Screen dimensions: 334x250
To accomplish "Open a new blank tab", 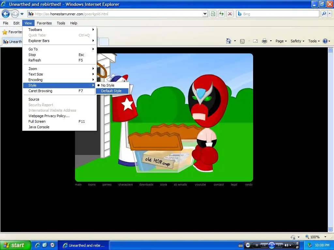I will [x=104, y=42].
